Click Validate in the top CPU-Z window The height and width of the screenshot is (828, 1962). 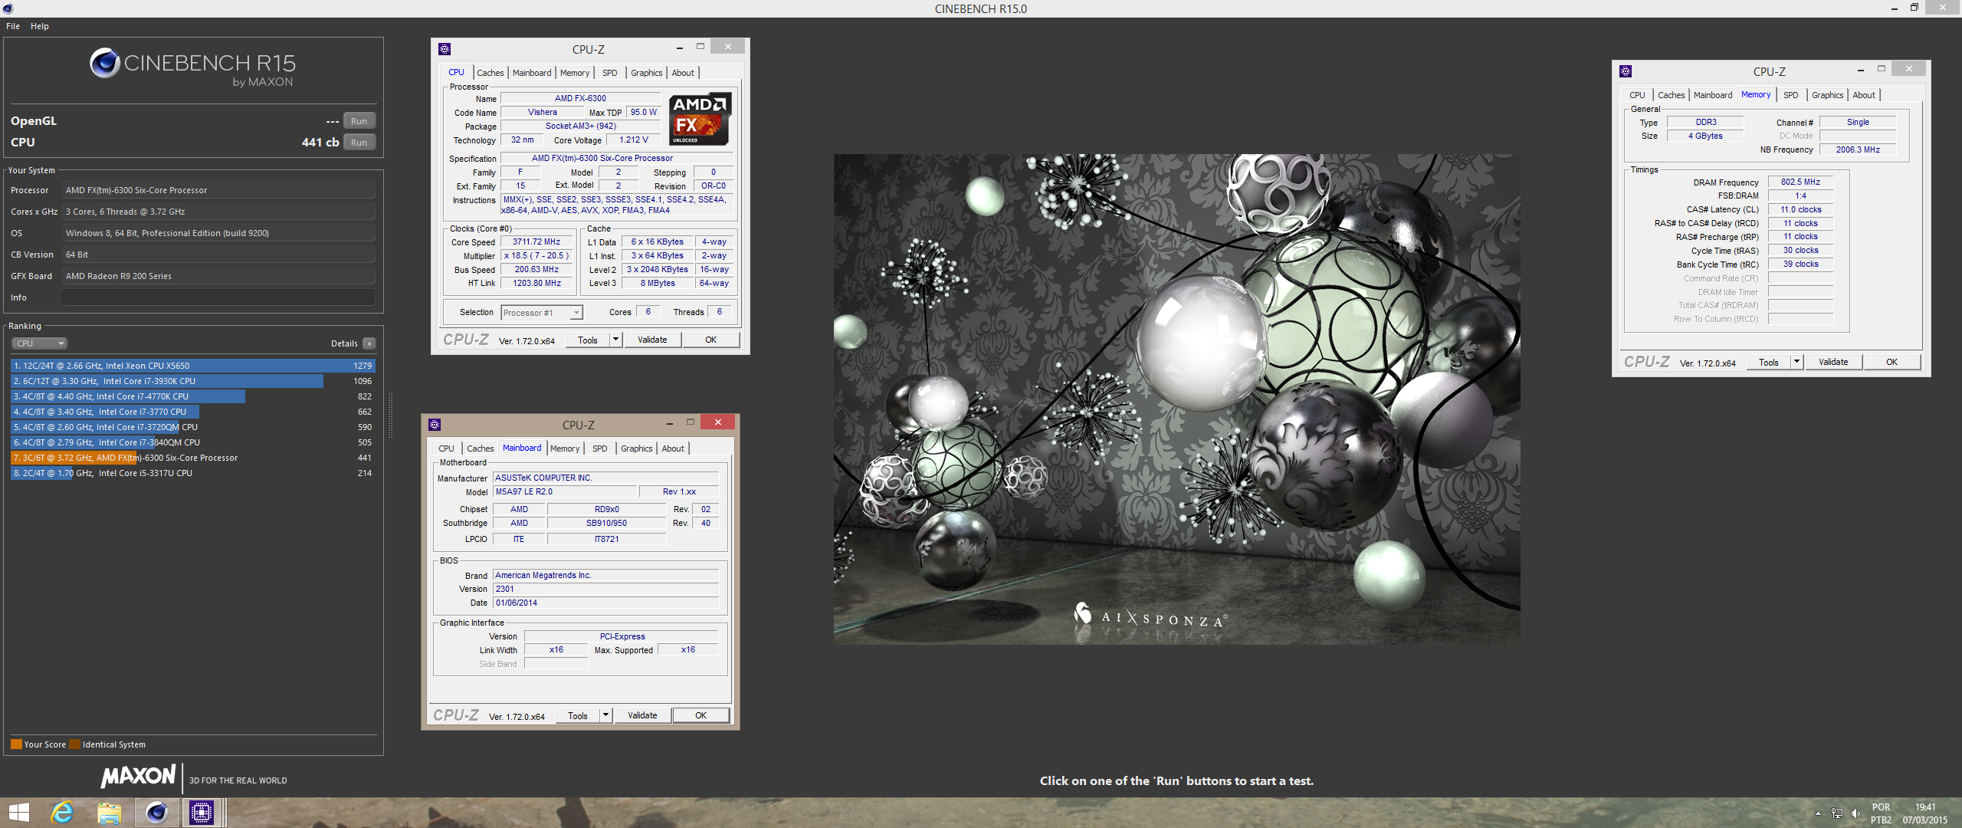coord(652,340)
